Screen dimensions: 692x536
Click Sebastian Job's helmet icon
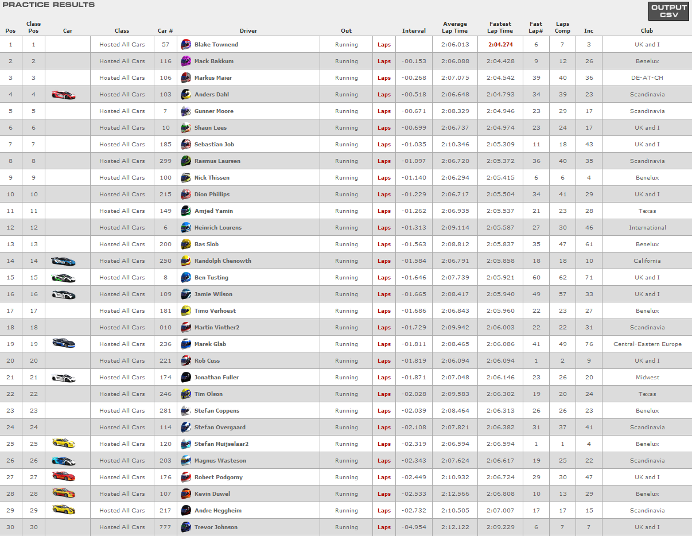pos(186,144)
